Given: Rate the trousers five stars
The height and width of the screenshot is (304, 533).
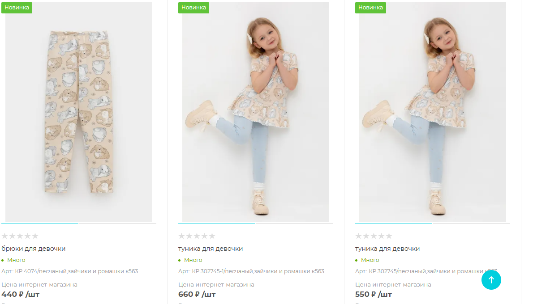Looking at the screenshot, I should click(x=35, y=236).
